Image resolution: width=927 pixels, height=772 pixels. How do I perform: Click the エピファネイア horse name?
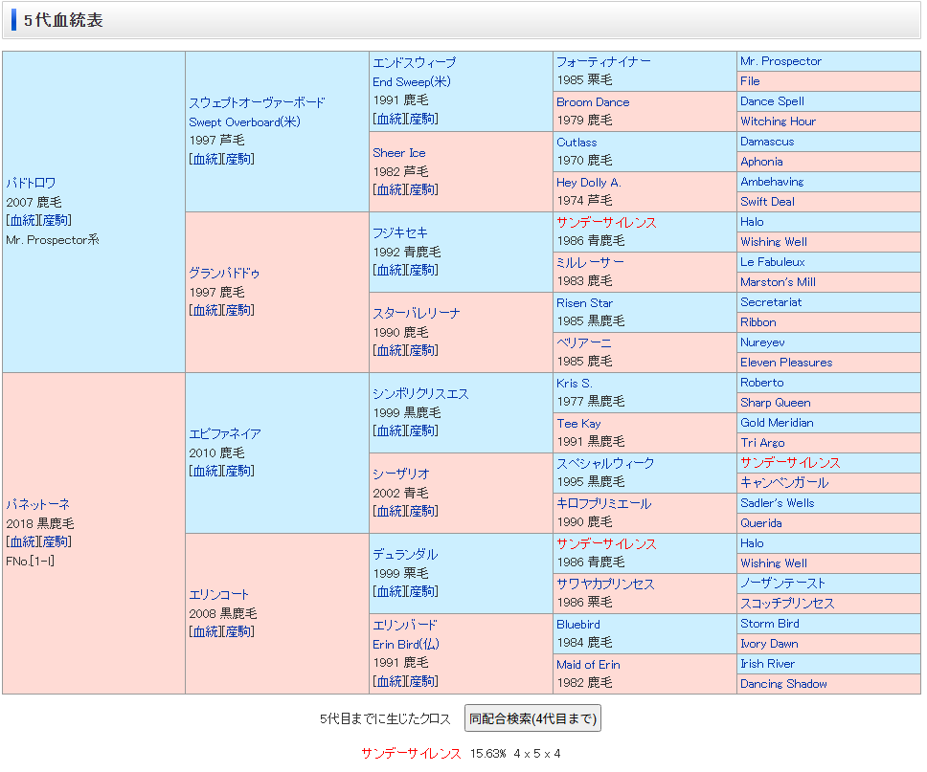224,433
